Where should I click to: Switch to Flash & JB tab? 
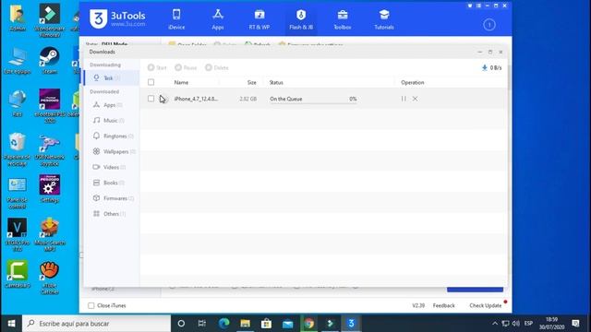tap(301, 19)
